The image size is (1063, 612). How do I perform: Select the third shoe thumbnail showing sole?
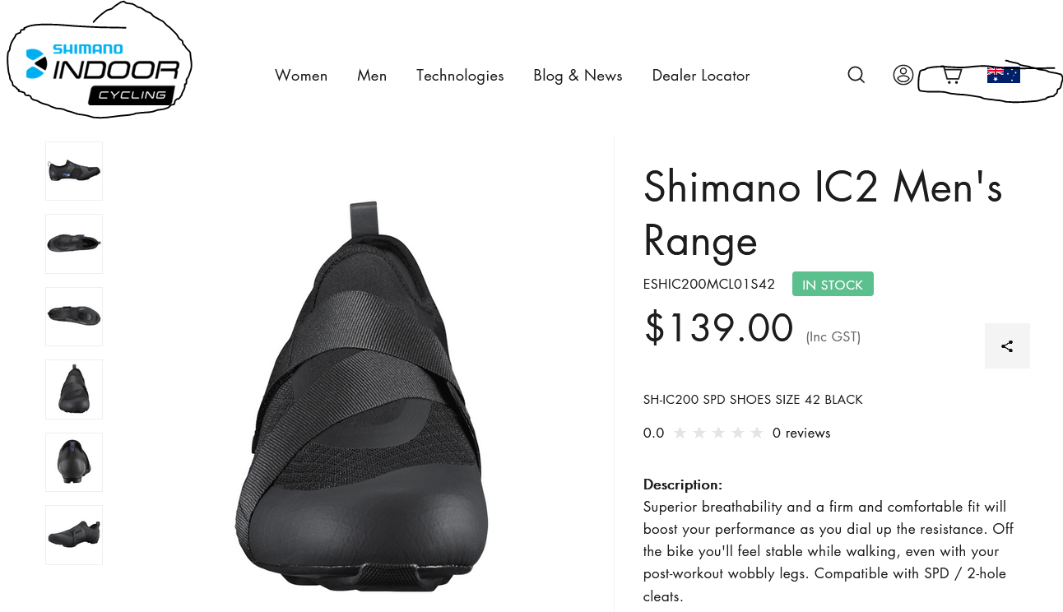[x=74, y=317]
